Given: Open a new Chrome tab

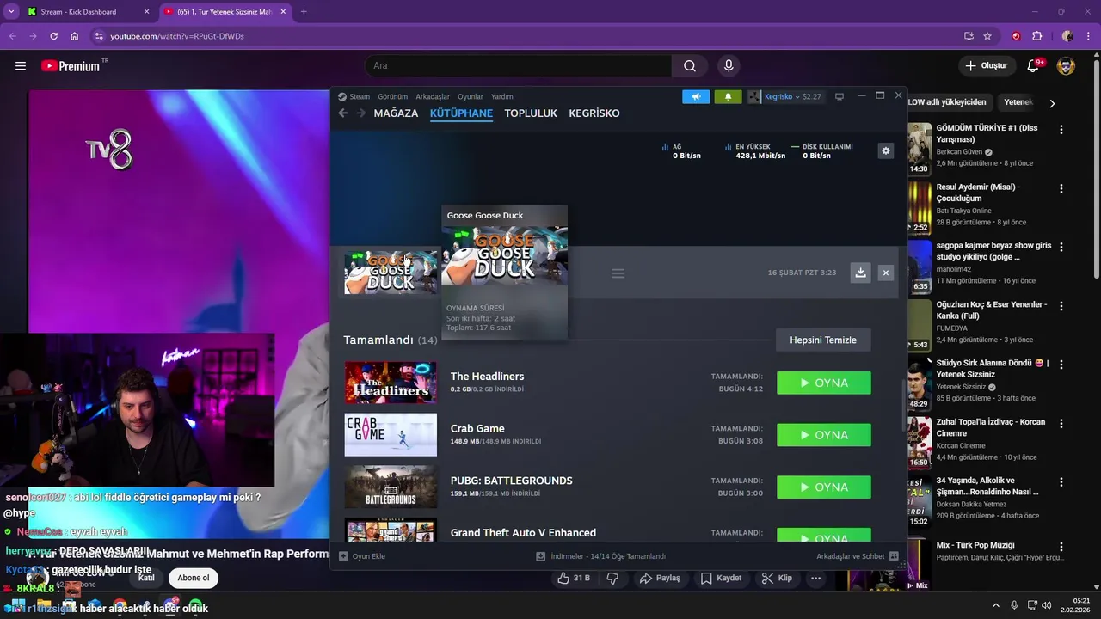Looking at the screenshot, I should 304,12.
